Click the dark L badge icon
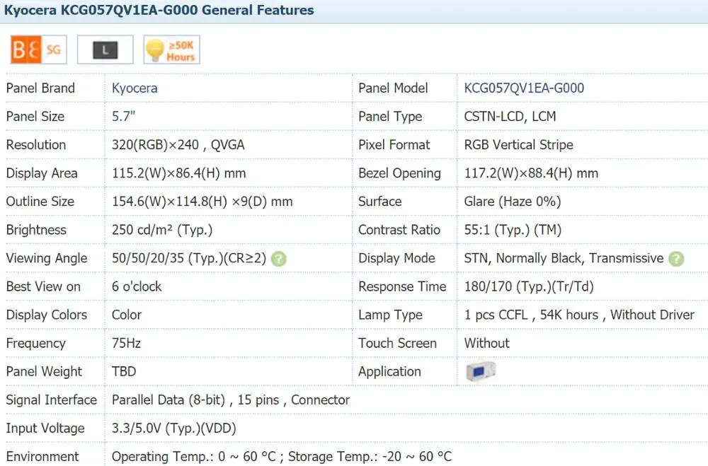 [105, 49]
